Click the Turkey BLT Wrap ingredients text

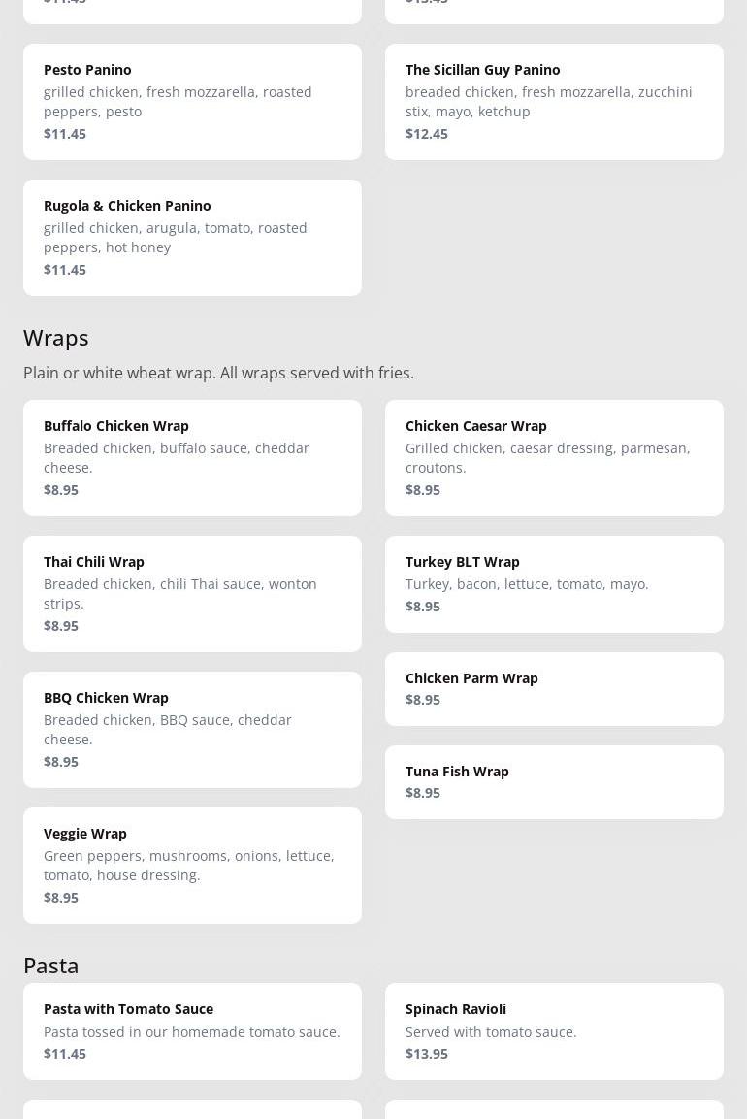pyautogui.click(x=527, y=584)
